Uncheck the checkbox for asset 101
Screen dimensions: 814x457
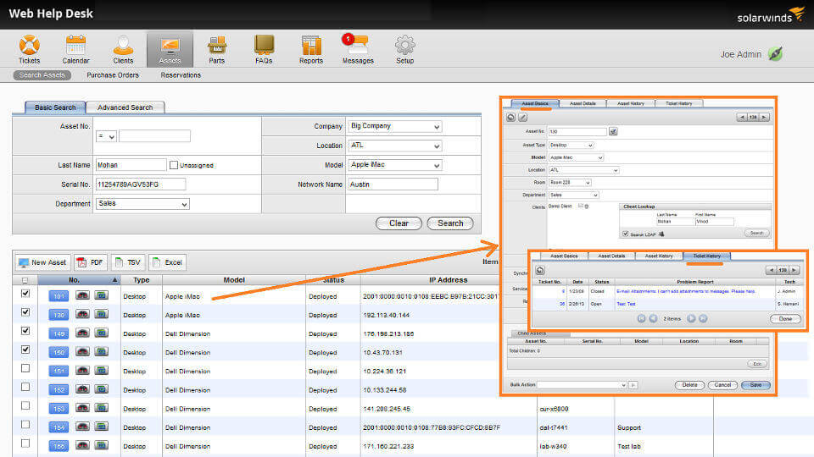click(25, 294)
